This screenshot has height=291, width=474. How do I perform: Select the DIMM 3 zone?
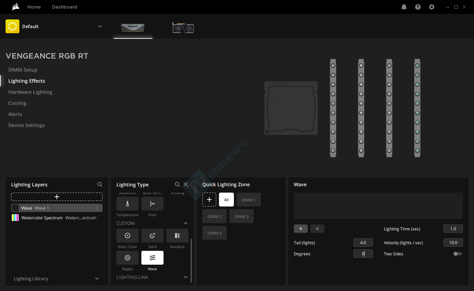242,216
